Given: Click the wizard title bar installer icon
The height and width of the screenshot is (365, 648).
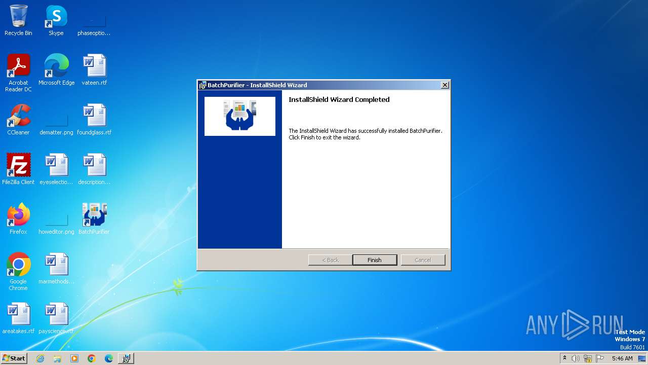Looking at the screenshot, I should coord(202,85).
